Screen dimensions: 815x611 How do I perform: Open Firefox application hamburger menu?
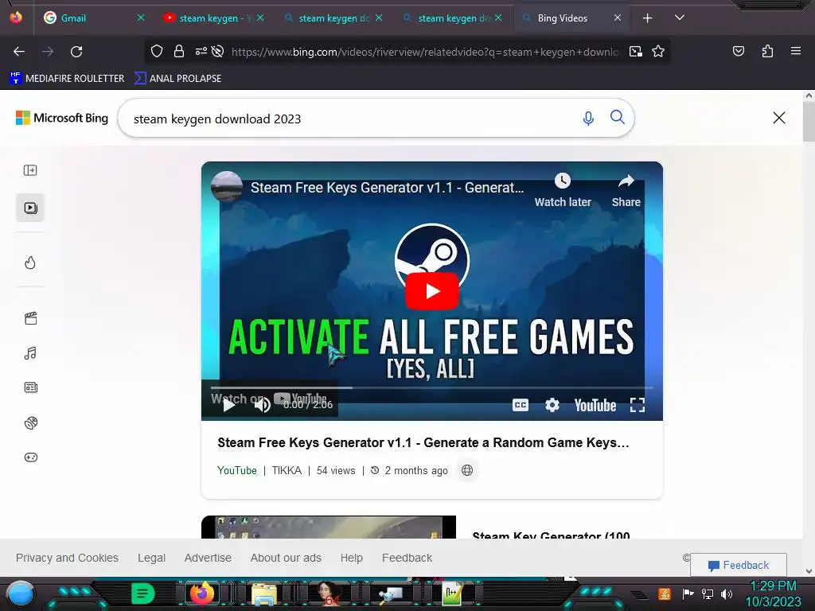(795, 51)
